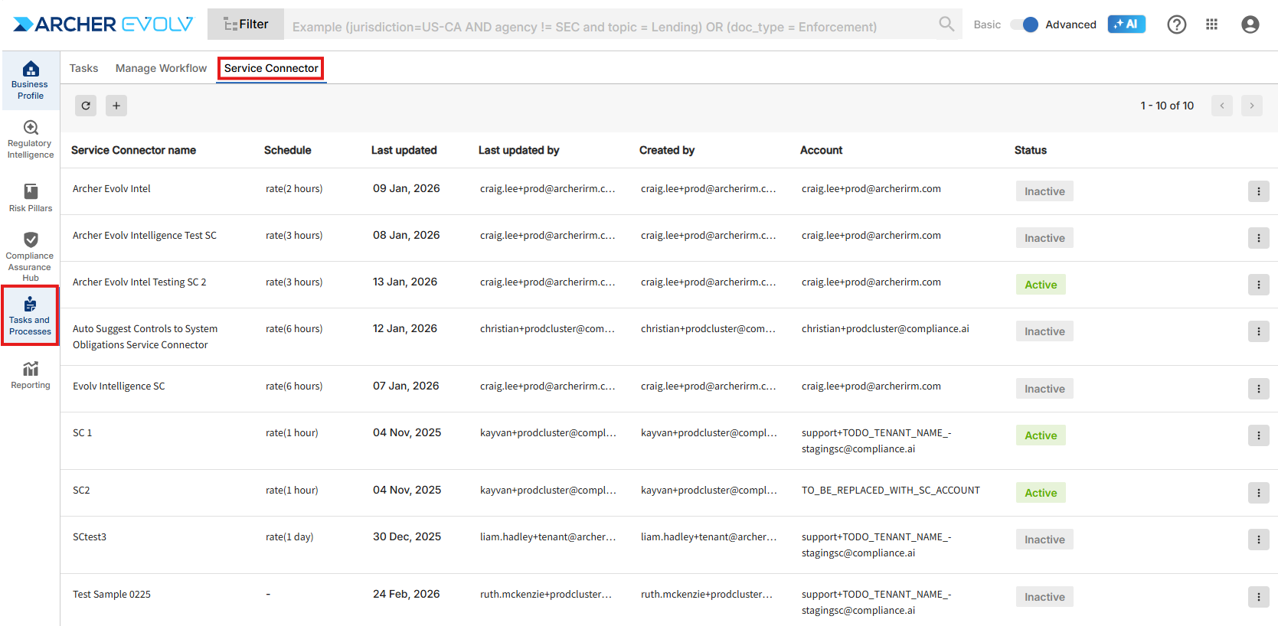1278x626 pixels.
Task: Open the Reporting section
Action: (31, 375)
